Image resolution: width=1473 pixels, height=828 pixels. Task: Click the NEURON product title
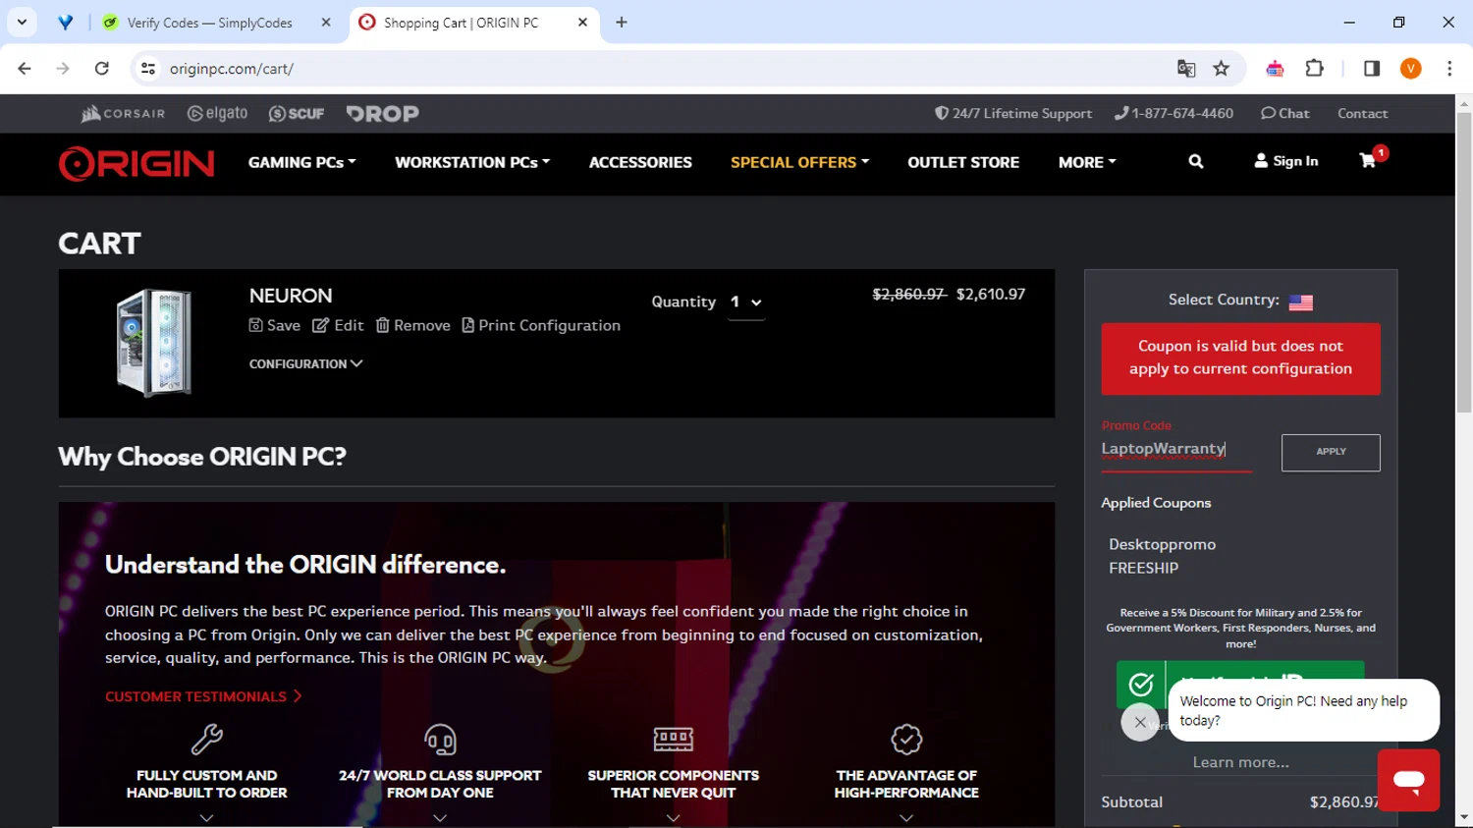[291, 296]
